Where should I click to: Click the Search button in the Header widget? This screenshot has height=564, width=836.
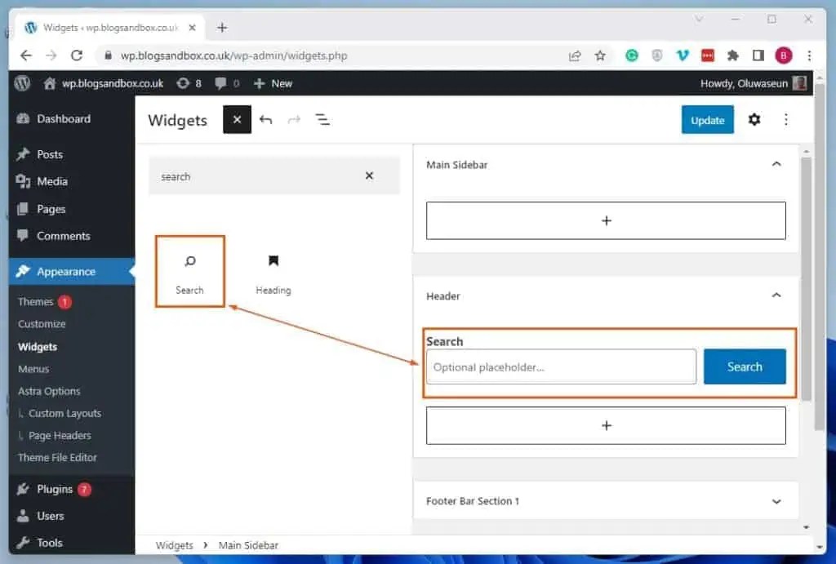point(744,366)
